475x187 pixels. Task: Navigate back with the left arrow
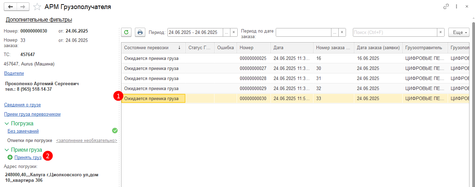click(x=10, y=7)
